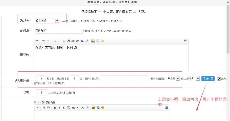Insert image in the 题目简介 editor

[93, 41]
